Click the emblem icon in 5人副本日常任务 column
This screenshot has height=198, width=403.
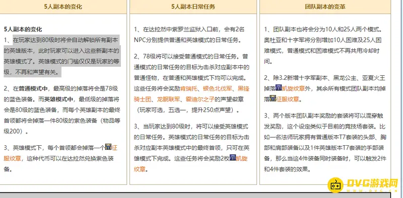(x=233, y=157)
